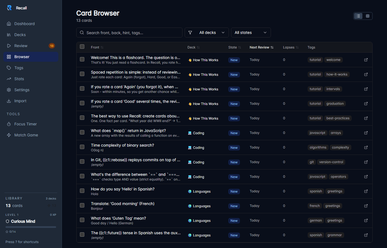Click the 'how-it-works' tag chip

(337, 74)
